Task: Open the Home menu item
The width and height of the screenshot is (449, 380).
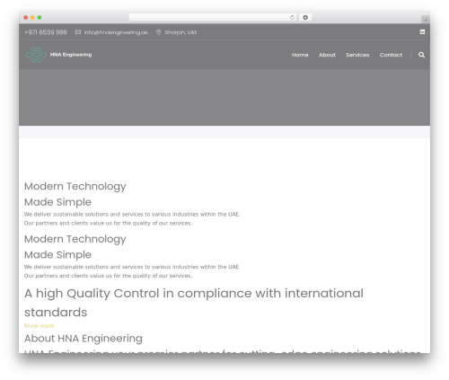Action: pyautogui.click(x=300, y=55)
